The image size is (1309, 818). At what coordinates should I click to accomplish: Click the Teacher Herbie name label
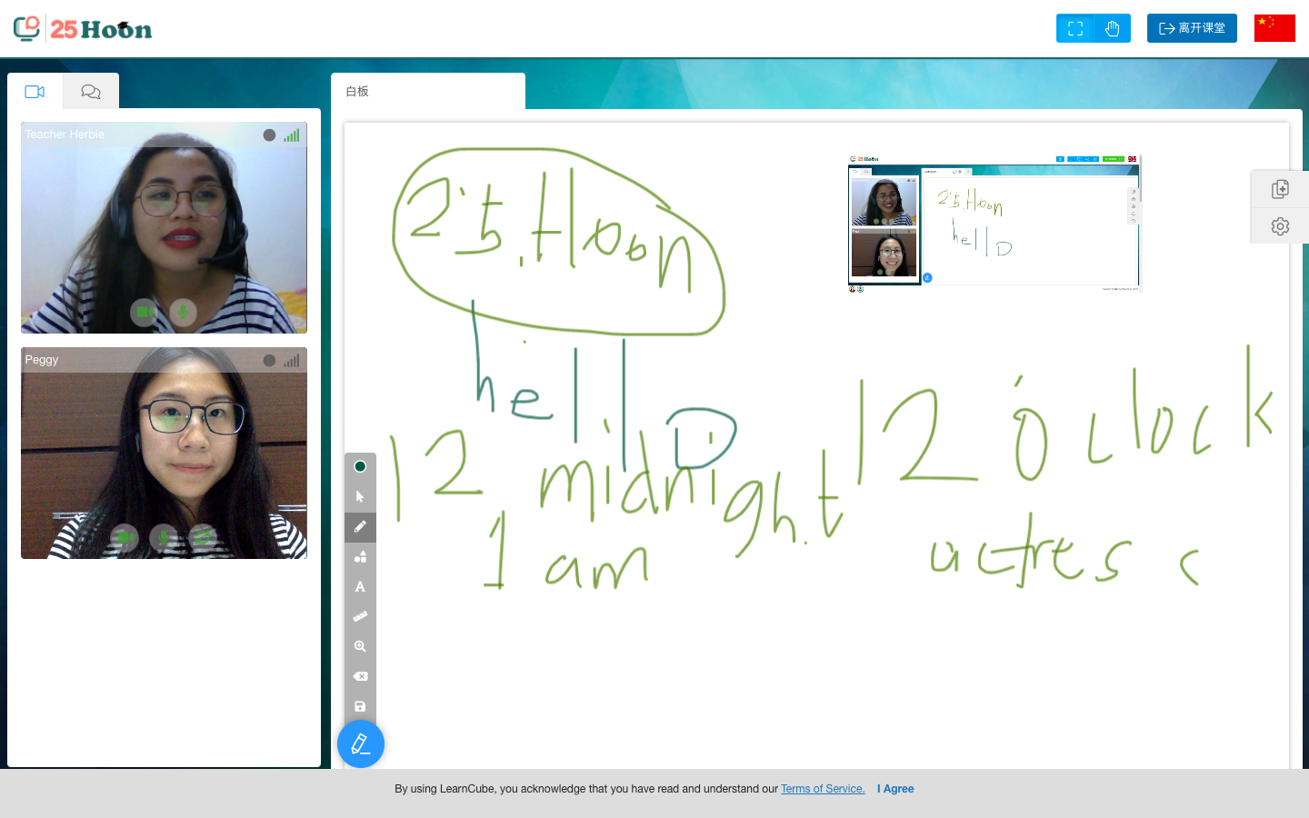65,135
